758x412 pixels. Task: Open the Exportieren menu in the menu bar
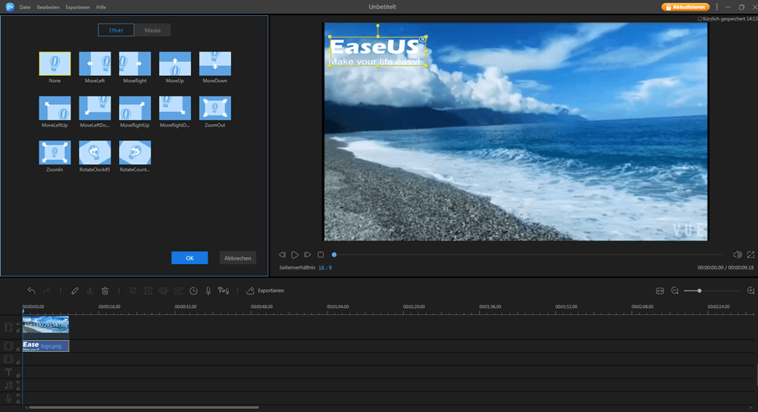pos(77,7)
